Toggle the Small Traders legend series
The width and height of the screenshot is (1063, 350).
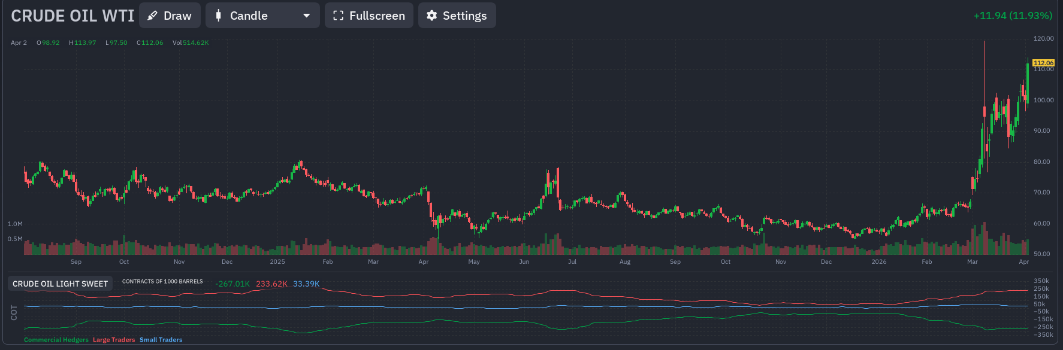(x=161, y=340)
